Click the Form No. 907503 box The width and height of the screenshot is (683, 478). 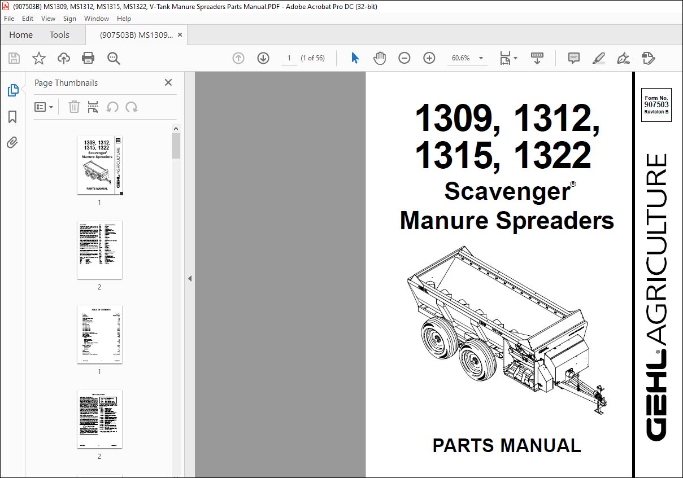656,105
